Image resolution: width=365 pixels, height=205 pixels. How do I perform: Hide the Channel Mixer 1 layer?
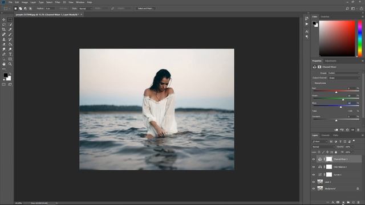(314, 159)
